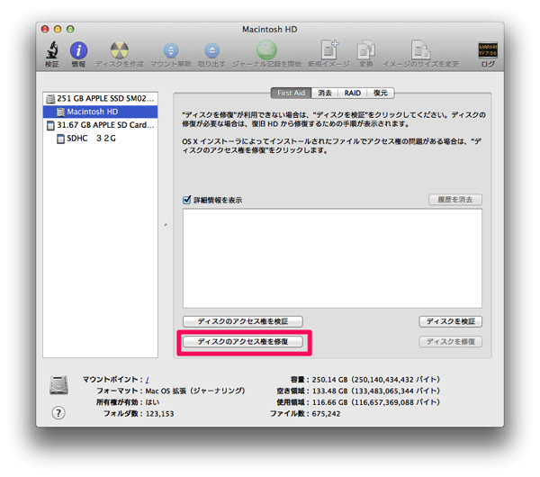Click the フォーマット Mac OS 拡張 value

point(195,391)
